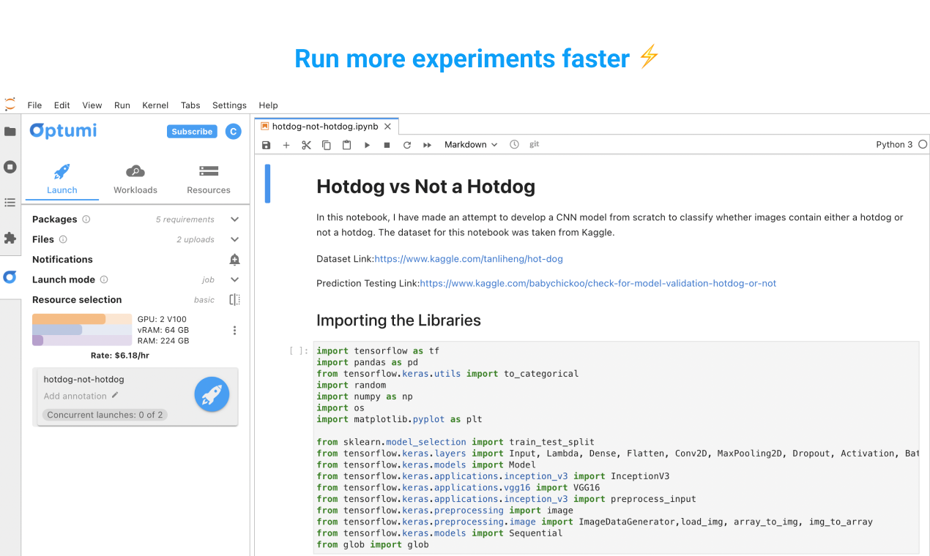
Task: Open the model validation Kaggle link
Action: (x=598, y=283)
